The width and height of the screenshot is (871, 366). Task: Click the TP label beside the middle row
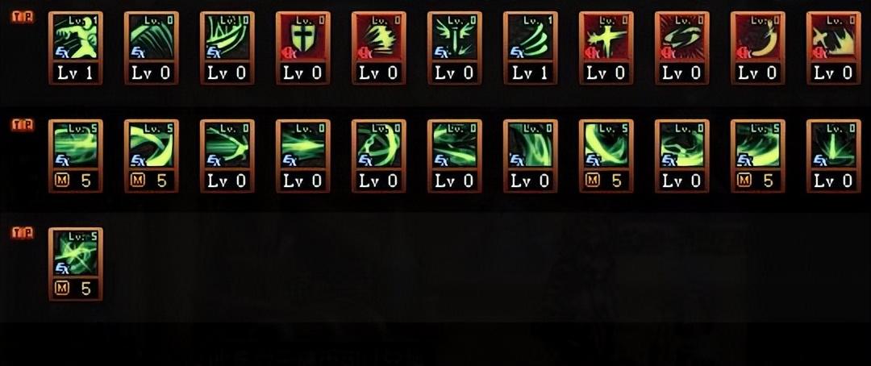point(23,125)
